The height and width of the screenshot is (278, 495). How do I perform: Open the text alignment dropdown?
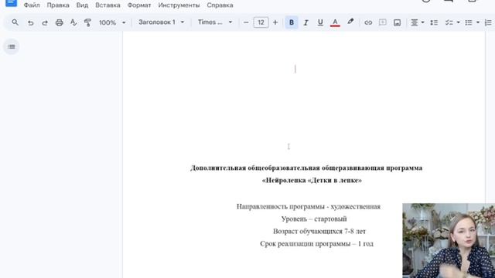[417, 22]
